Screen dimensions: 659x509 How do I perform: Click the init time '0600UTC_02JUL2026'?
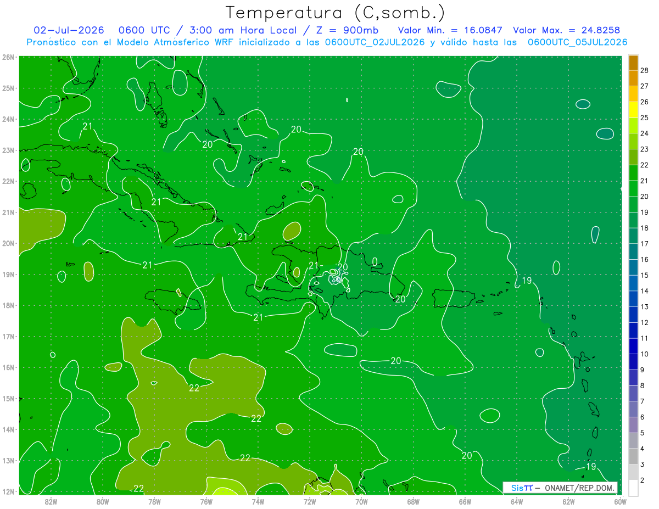[375, 42]
